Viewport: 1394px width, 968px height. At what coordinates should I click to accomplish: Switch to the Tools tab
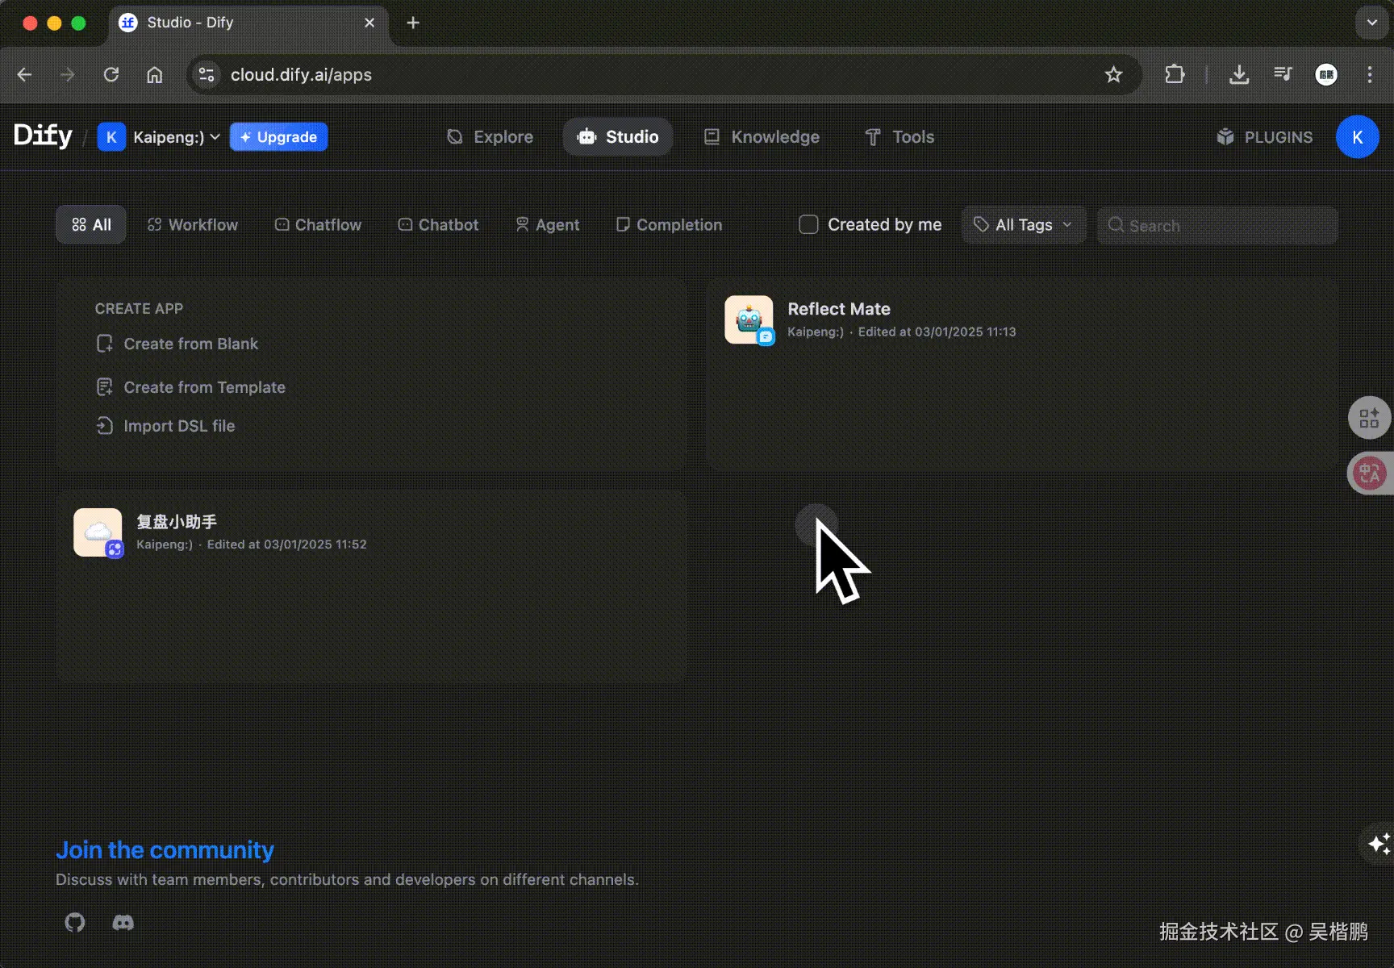coord(899,137)
